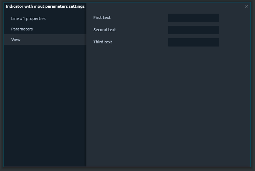Switch to the Parameters section

point(22,29)
